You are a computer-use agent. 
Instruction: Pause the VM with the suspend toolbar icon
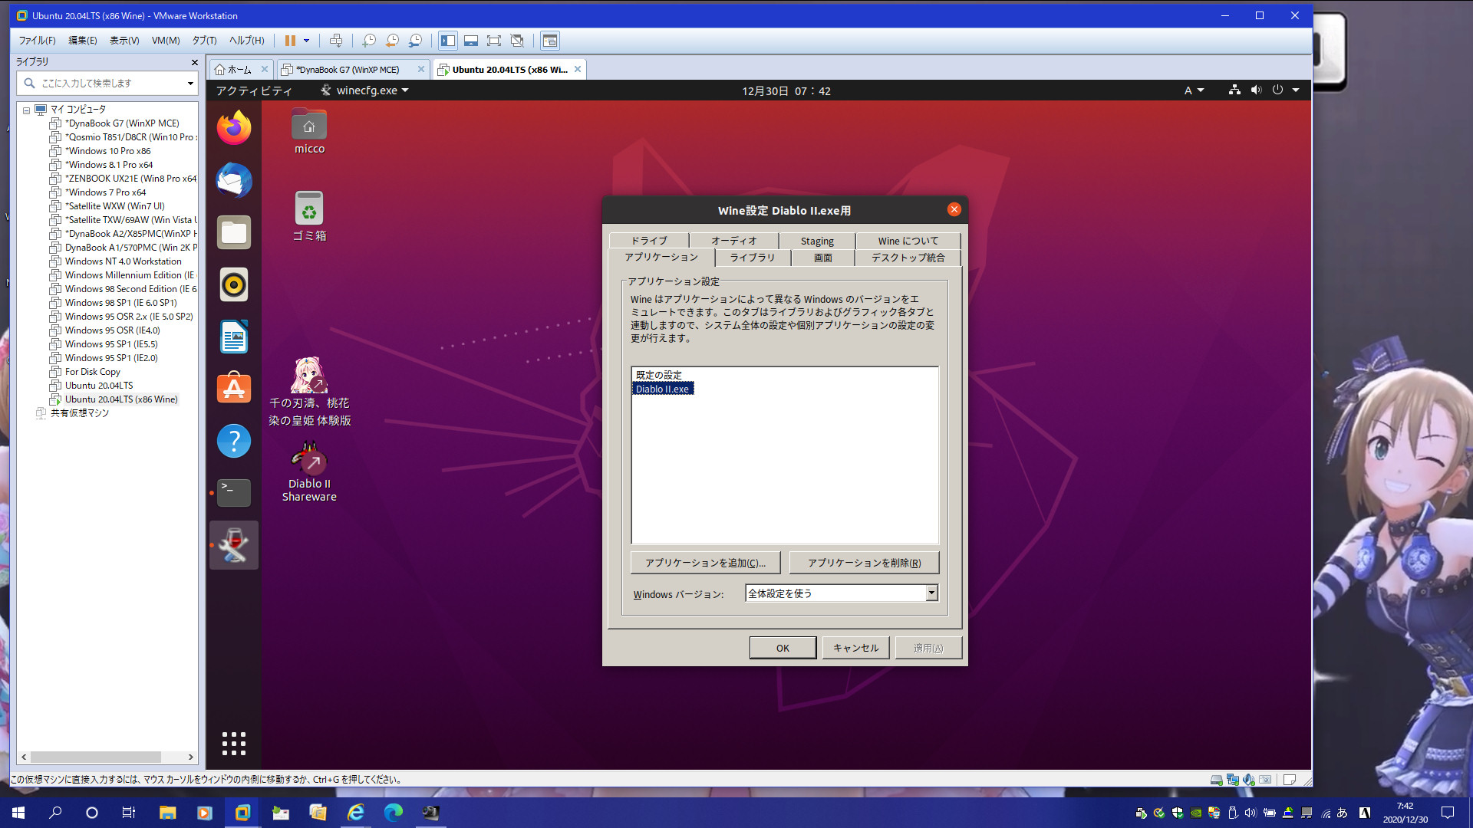point(290,41)
